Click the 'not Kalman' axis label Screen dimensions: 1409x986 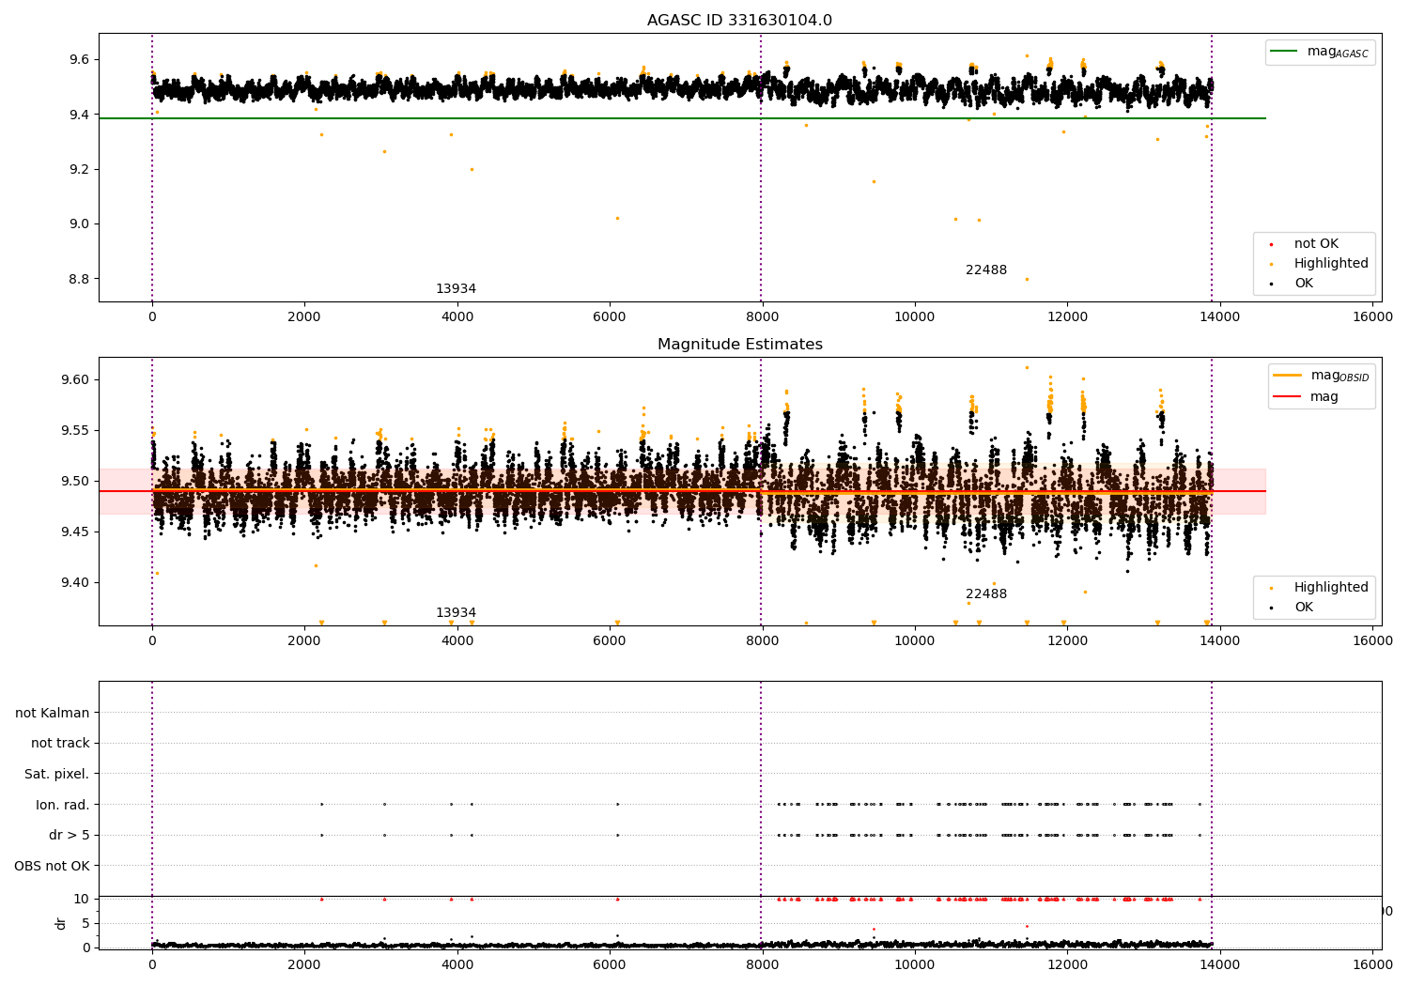tap(53, 713)
